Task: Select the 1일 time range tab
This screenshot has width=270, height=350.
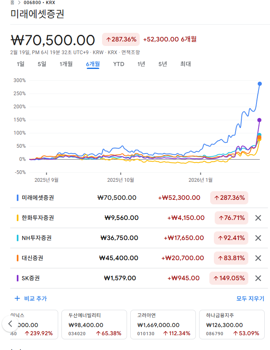Action: coord(20,64)
